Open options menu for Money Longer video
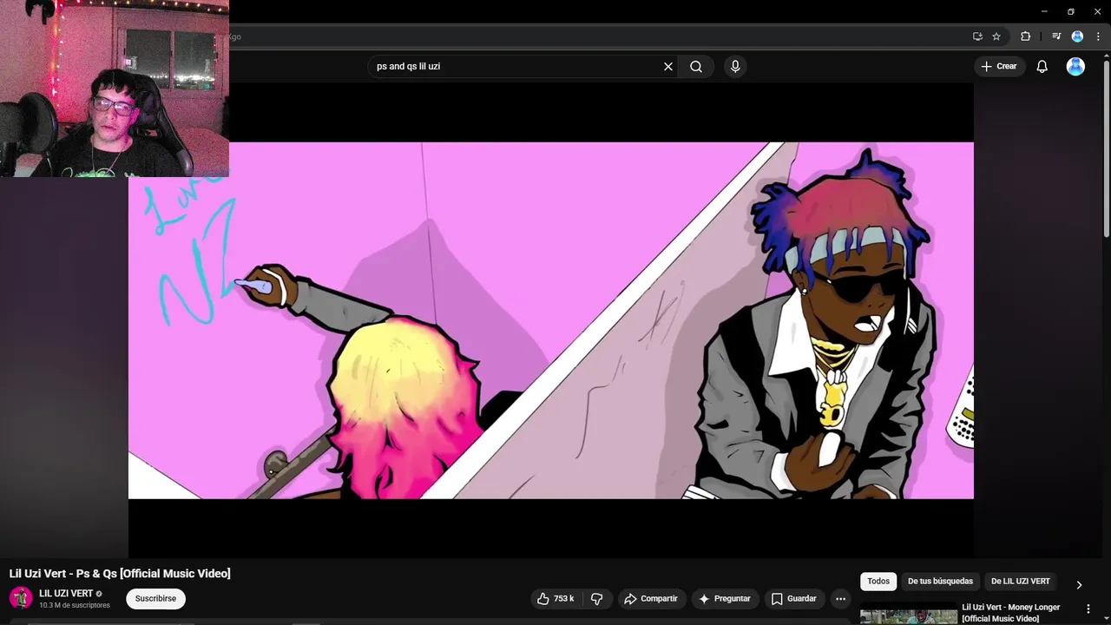The image size is (1111, 625). (x=1088, y=609)
